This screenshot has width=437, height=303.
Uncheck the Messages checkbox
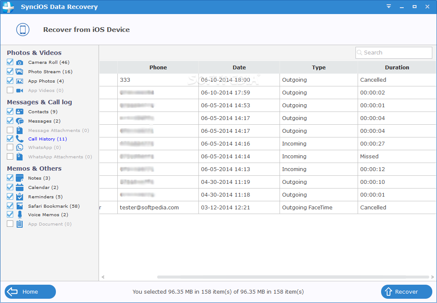[x=10, y=121]
